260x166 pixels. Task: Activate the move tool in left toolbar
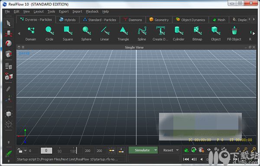click(9, 34)
